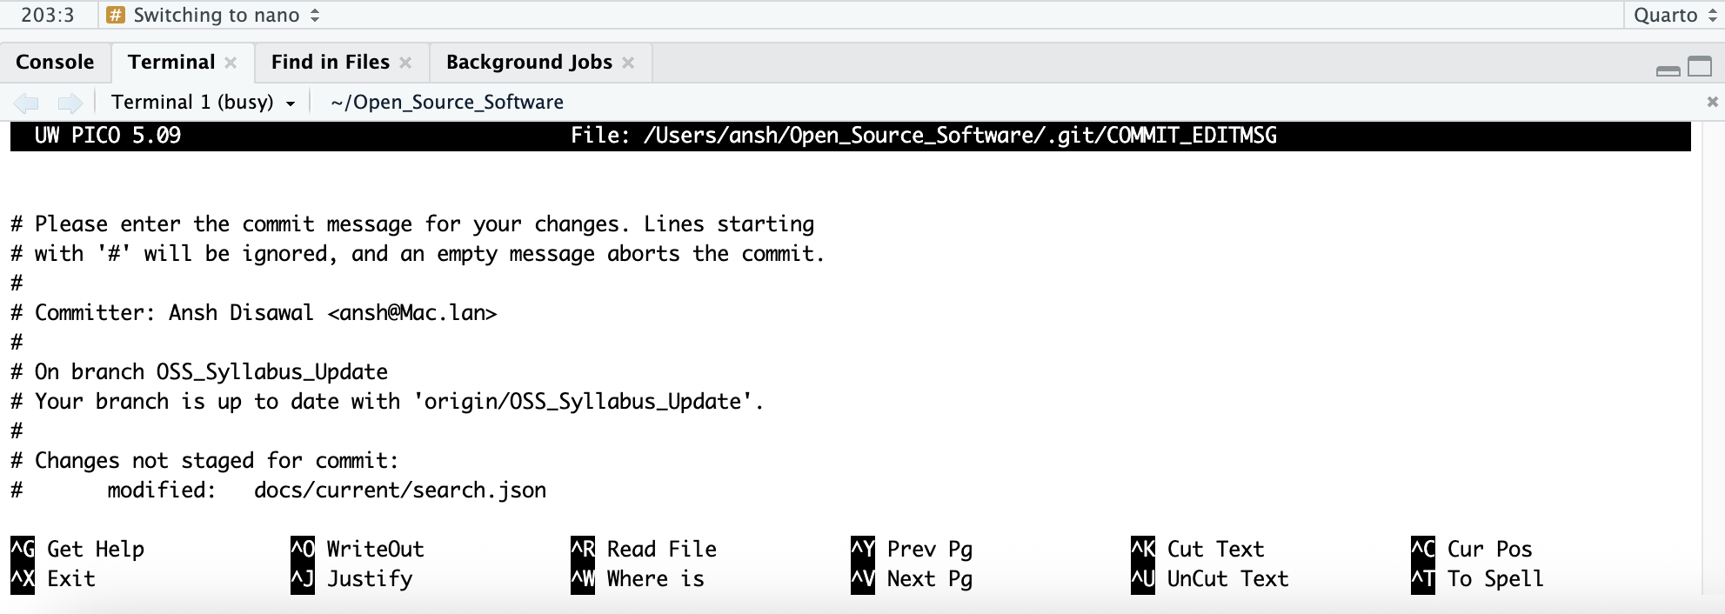Close the Background Jobs tab

pos(628,63)
